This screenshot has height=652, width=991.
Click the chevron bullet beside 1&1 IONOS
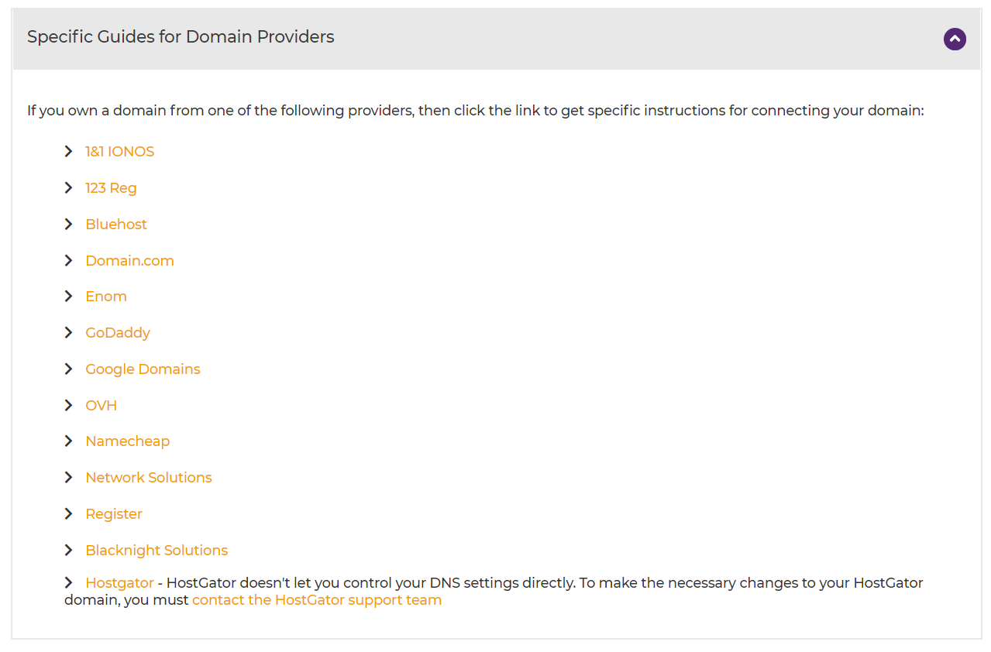[x=69, y=152]
